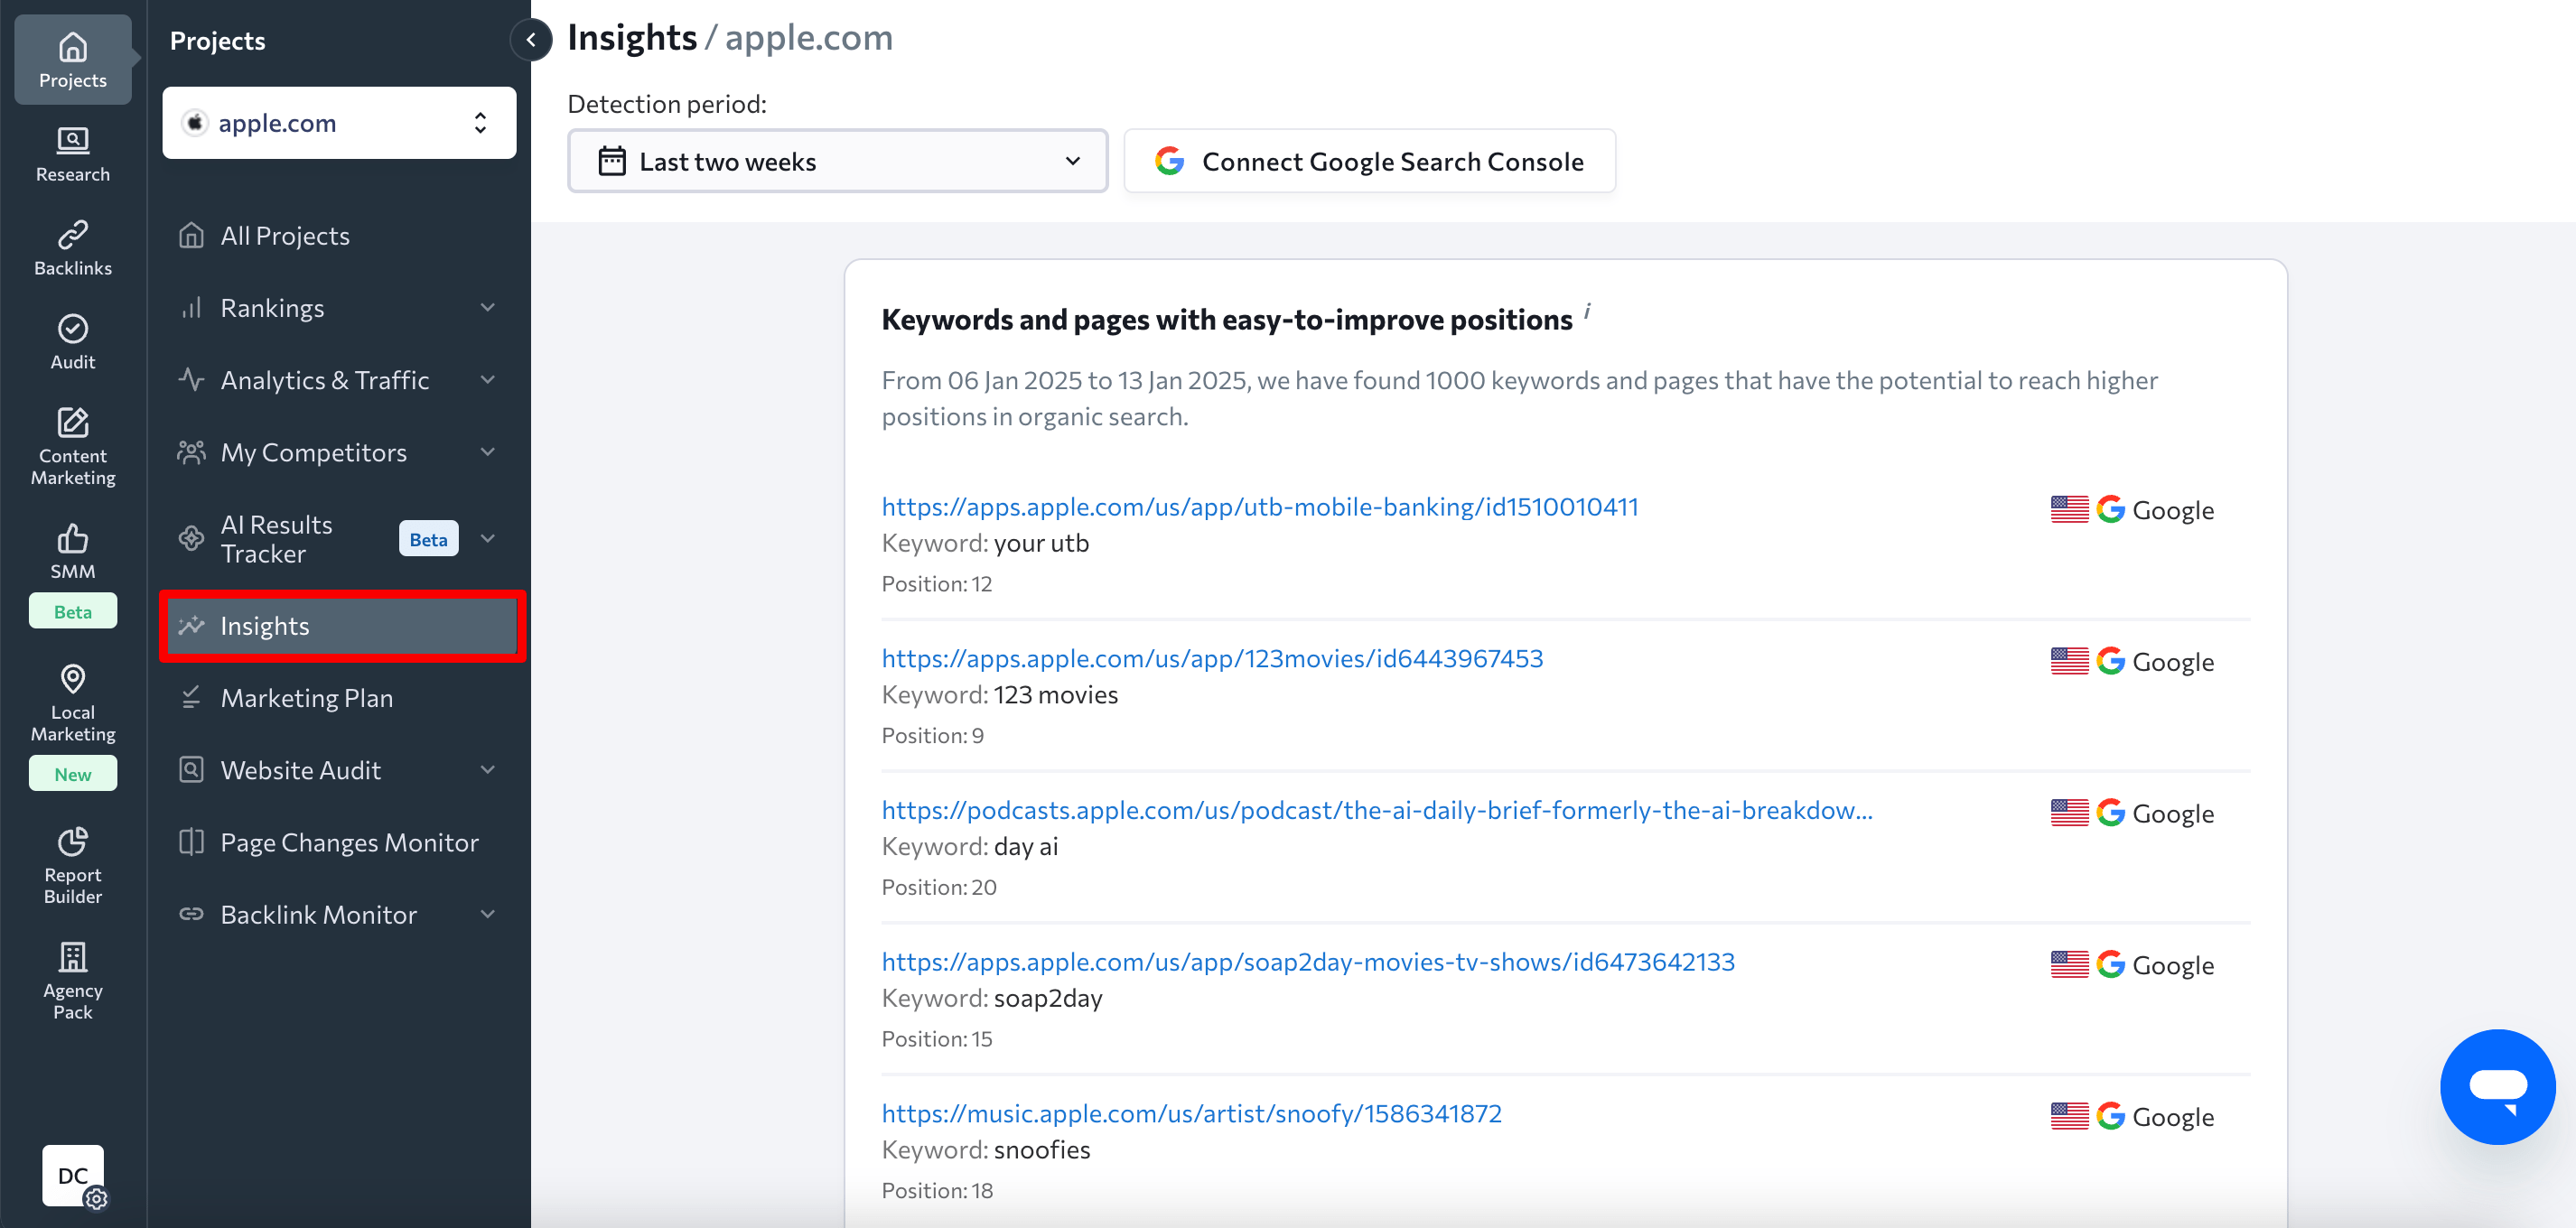This screenshot has width=2576, height=1228.
Task: Click the US flag on the 'snoofies' row
Action: (x=2069, y=1116)
